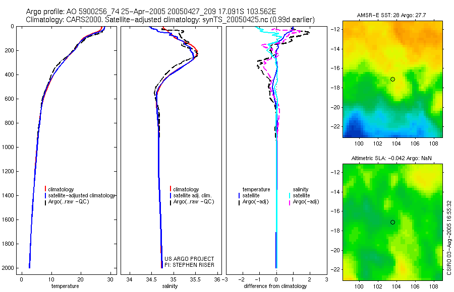The image size is (454, 292).
Task: Click the '106' longitude tick on the SST map
Action: 415,143
